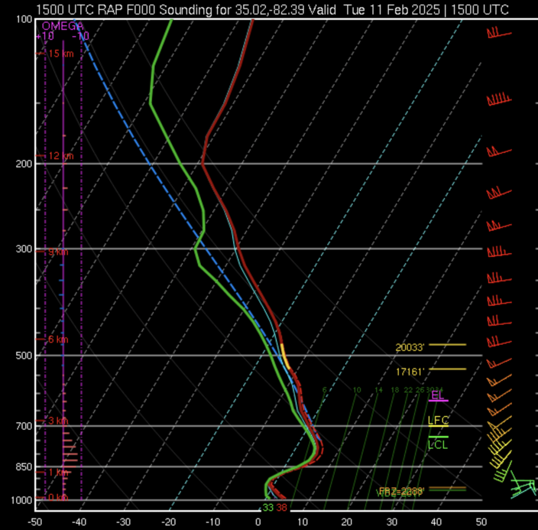
Task: Click the red 38 surface temperature value
Action: [282, 508]
